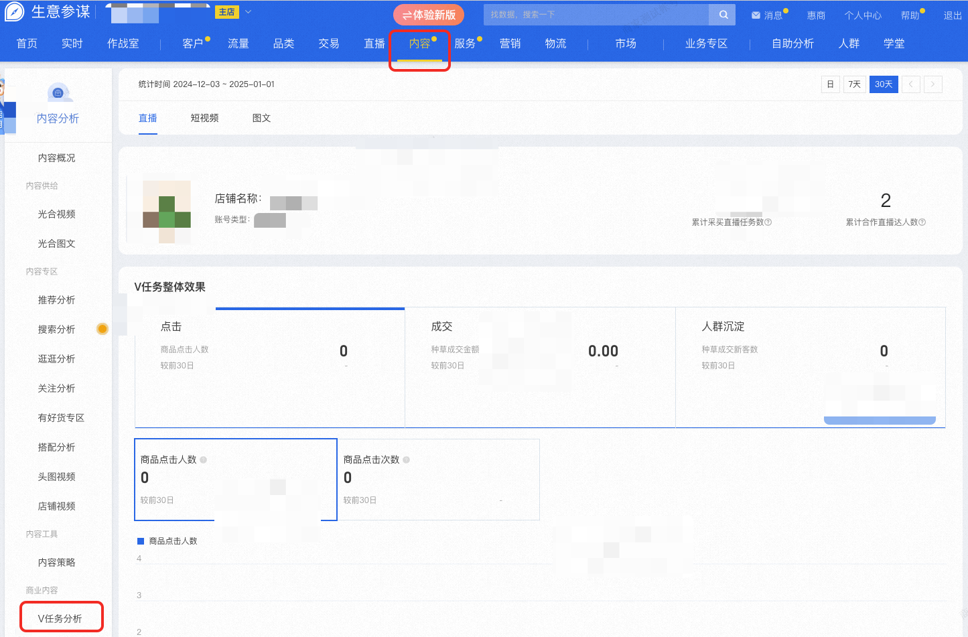Select the 人群沉淀 metric card
Image resolution: width=968 pixels, height=637 pixels.
click(x=811, y=367)
